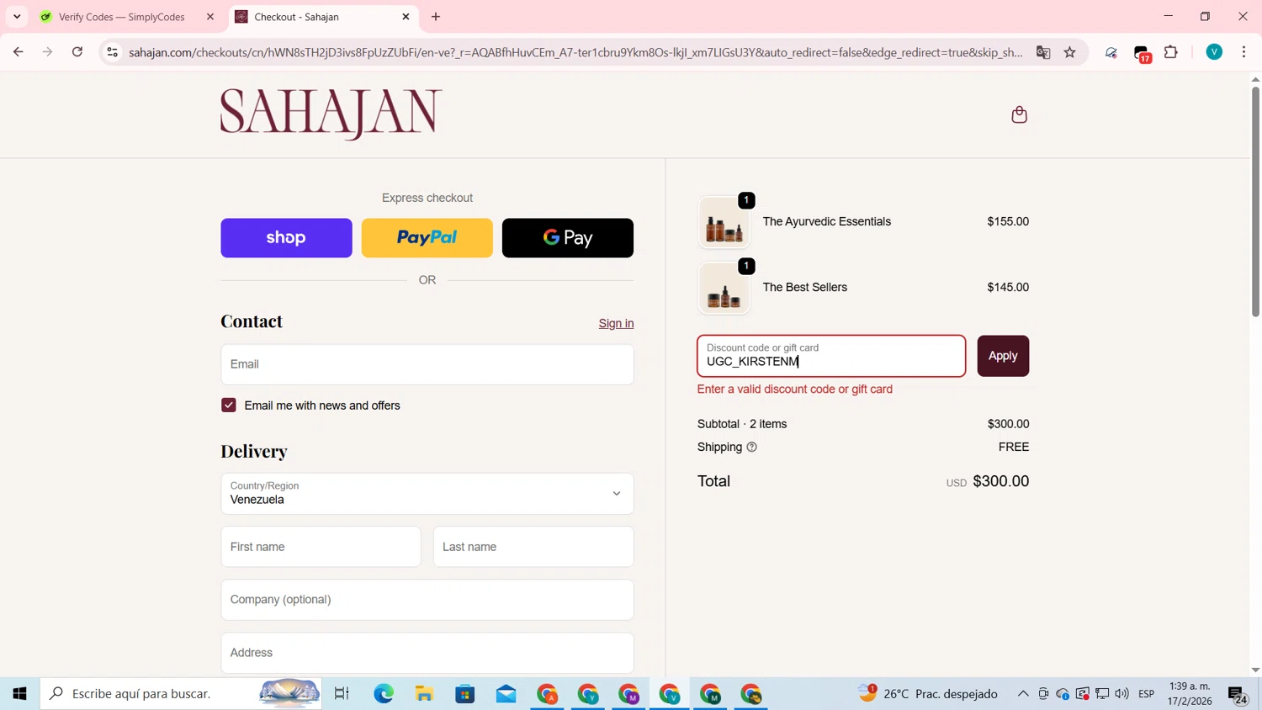Open Task View in the taskbar
The width and height of the screenshot is (1262, 710).
coord(342,694)
